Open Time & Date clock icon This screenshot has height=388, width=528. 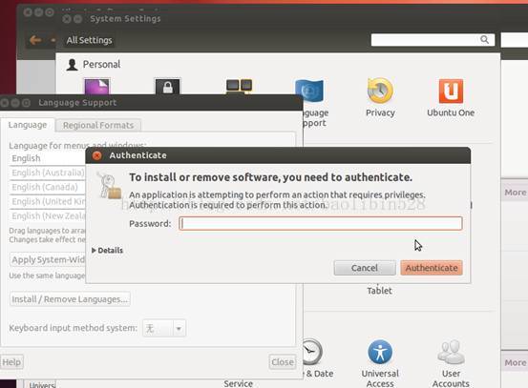(x=312, y=352)
